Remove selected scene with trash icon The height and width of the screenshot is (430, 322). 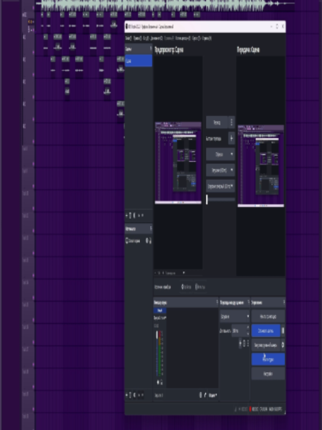131,216
